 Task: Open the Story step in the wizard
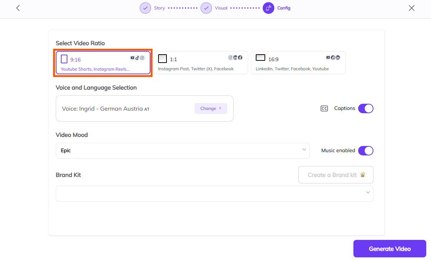pos(160,8)
